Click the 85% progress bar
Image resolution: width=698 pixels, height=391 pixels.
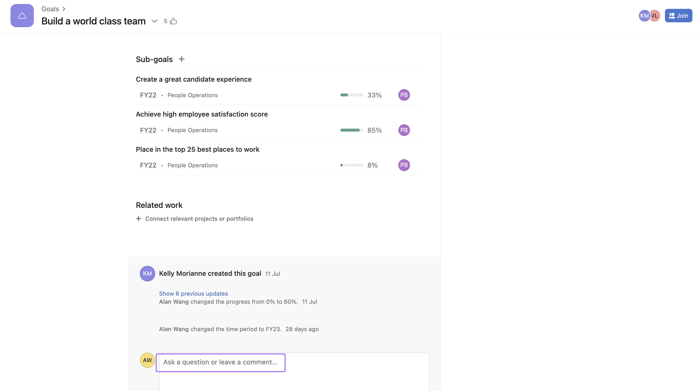click(x=351, y=130)
